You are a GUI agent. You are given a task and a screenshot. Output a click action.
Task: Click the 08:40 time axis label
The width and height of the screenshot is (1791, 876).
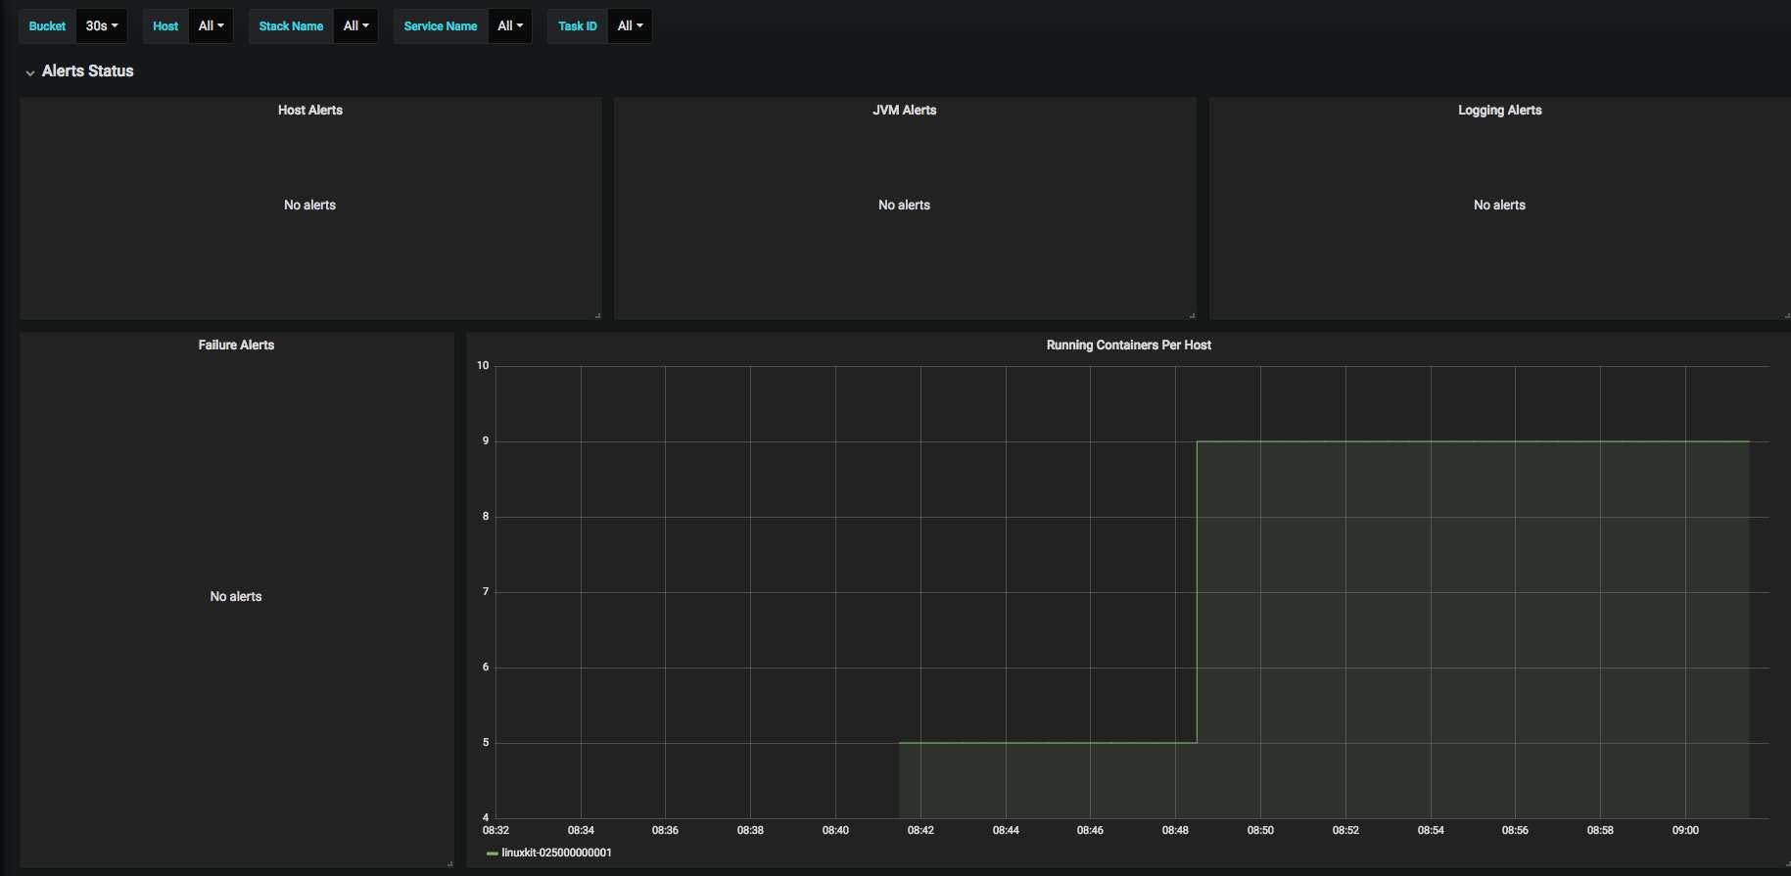tap(835, 831)
